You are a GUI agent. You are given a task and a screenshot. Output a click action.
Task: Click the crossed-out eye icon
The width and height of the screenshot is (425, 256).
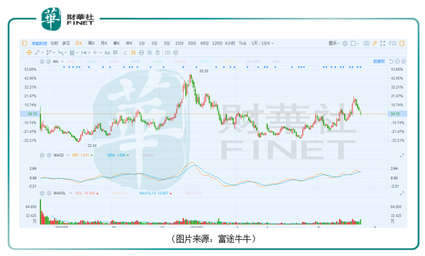[149, 52]
